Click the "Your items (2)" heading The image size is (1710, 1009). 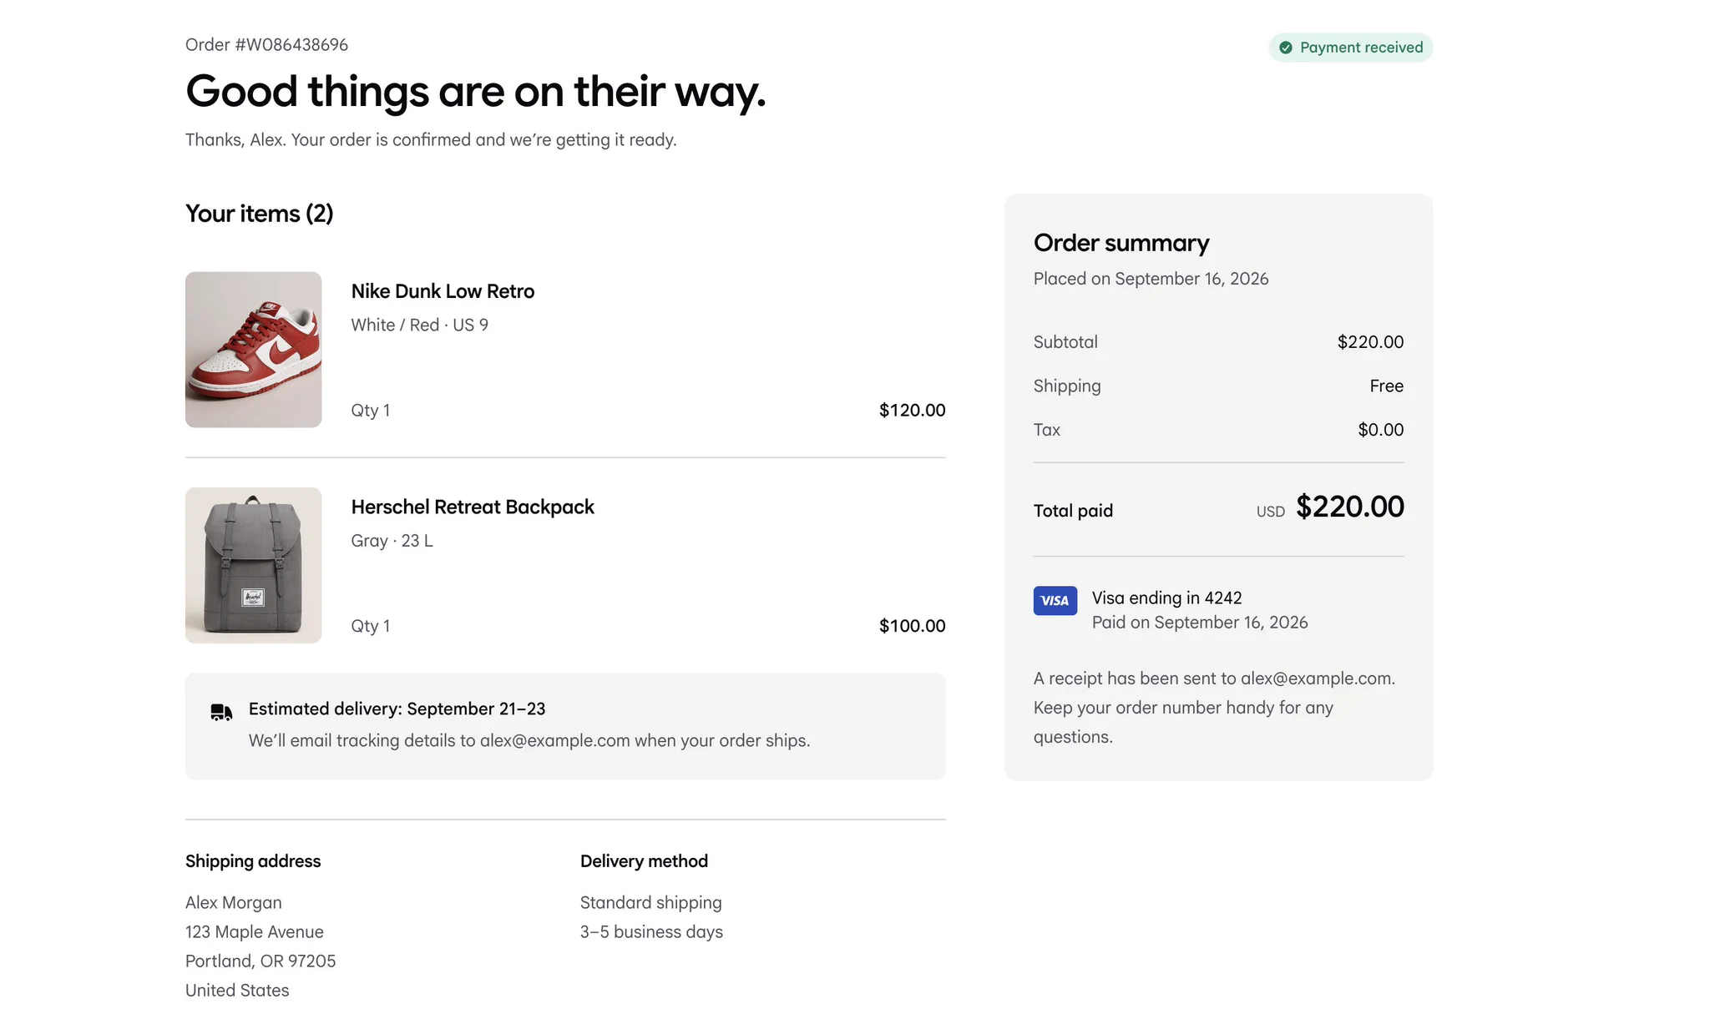point(259,214)
